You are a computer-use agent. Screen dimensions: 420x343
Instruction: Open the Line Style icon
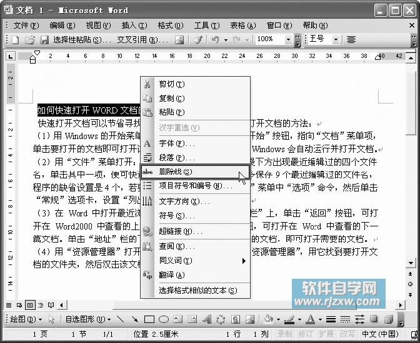pos(331,319)
